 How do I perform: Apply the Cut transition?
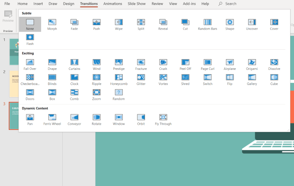185,24
